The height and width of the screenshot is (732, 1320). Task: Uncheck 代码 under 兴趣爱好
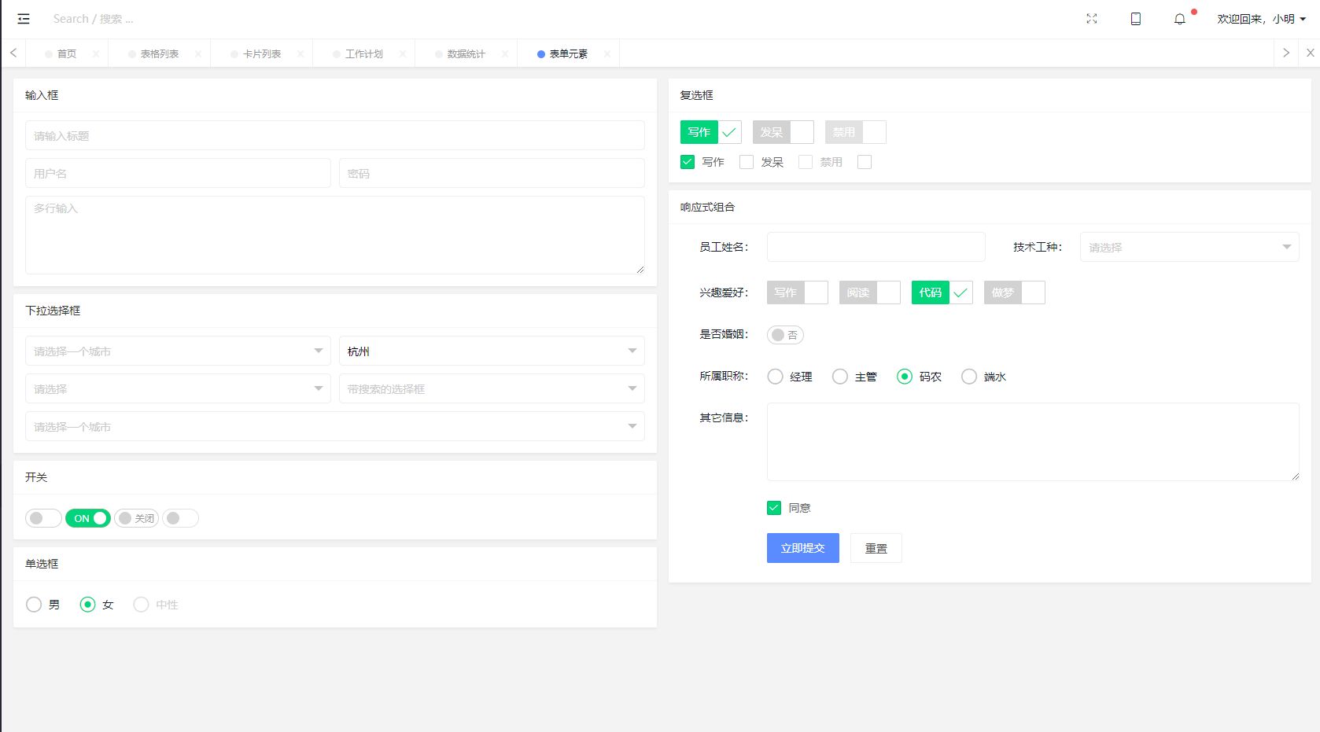[942, 292]
